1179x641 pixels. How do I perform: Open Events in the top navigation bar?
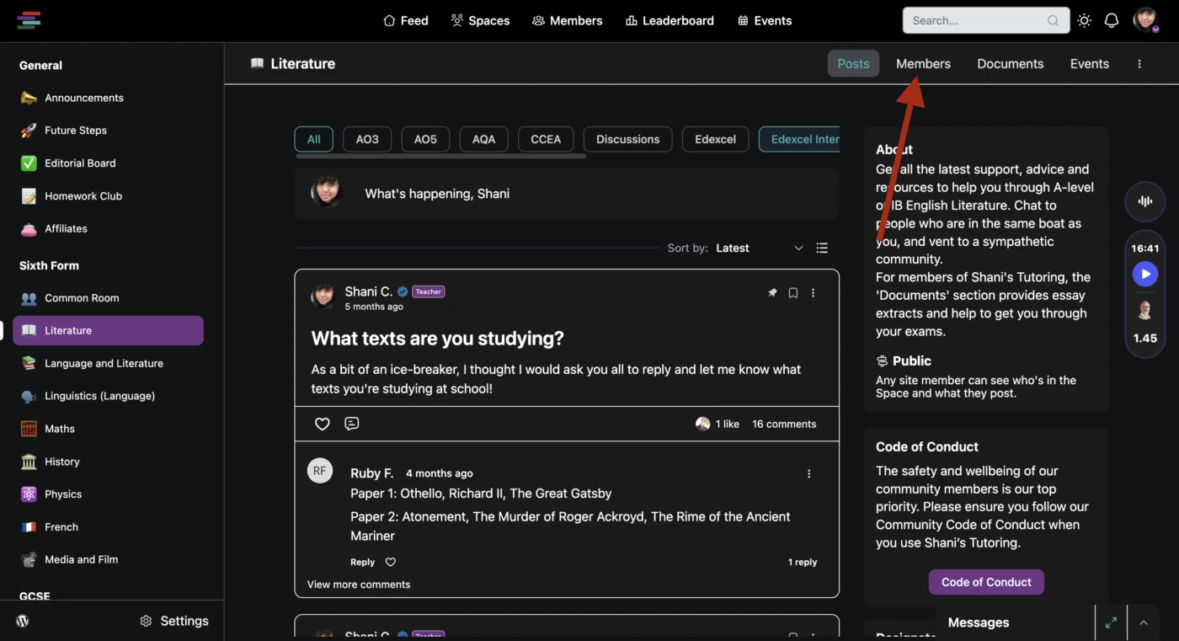(x=765, y=21)
